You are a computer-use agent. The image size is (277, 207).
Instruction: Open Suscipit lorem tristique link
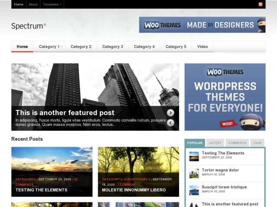[x=224, y=187]
